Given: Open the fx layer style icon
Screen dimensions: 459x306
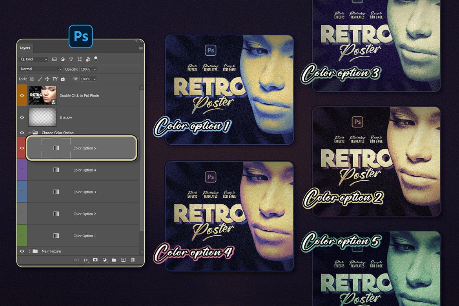Looking at the screenshot, I should point(86,260).
